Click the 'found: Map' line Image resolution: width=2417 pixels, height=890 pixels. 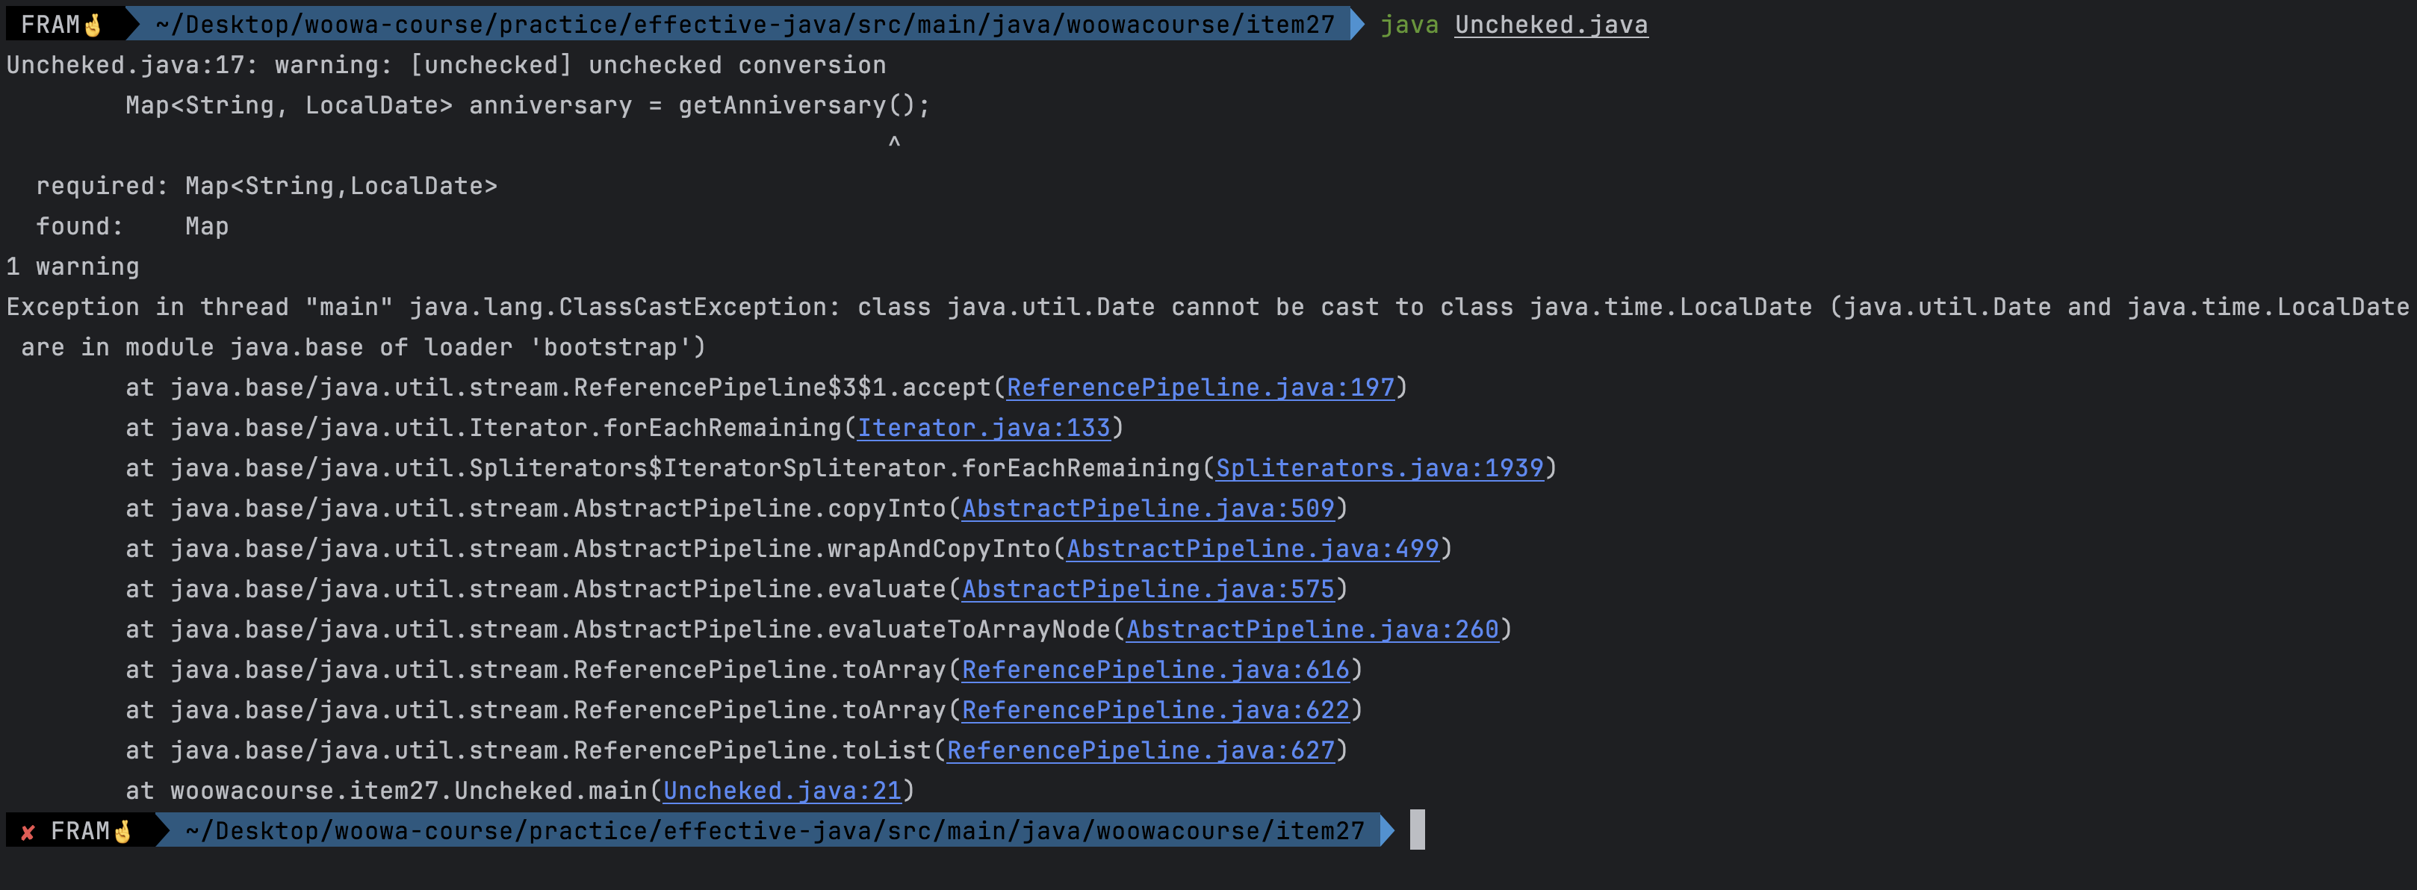click(132, 226)
